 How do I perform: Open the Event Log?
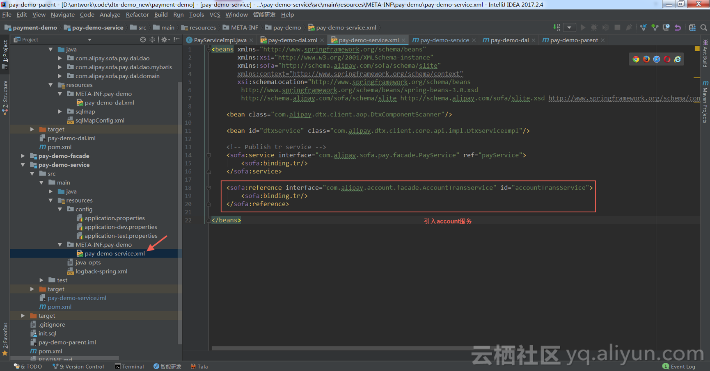pyautogui.click(x=679, y=366)
